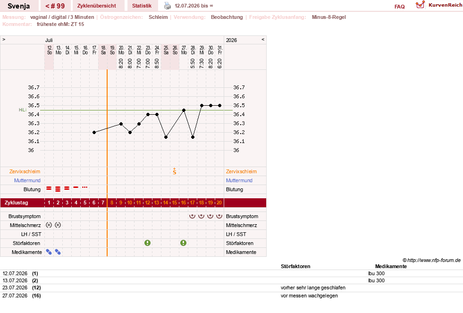
Task: Click the Zyklustag number 8
Action: click(x=112, y=203)
